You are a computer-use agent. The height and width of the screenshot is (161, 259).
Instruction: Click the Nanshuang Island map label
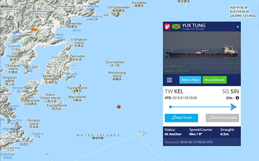tap(117, 76)
